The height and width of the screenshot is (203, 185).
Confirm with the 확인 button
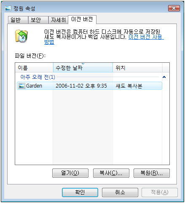pyautogui.click(x=80, y=192)
